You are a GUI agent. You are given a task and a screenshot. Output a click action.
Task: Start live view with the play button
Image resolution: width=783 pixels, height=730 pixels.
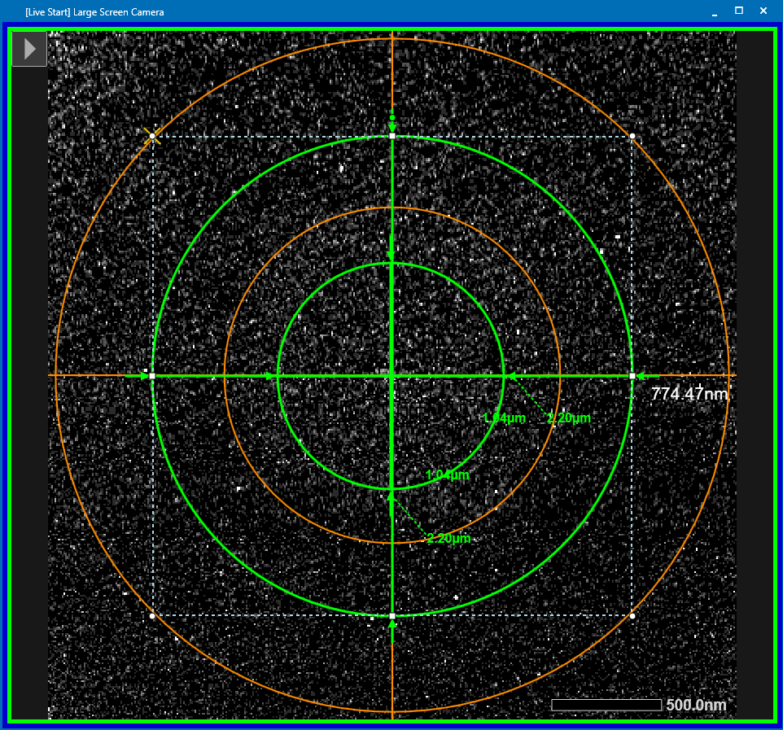[29, 49]
